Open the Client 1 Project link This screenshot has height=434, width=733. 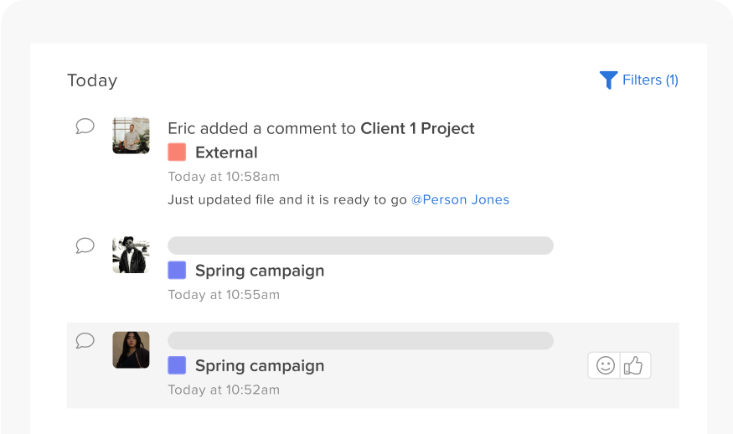417,128
